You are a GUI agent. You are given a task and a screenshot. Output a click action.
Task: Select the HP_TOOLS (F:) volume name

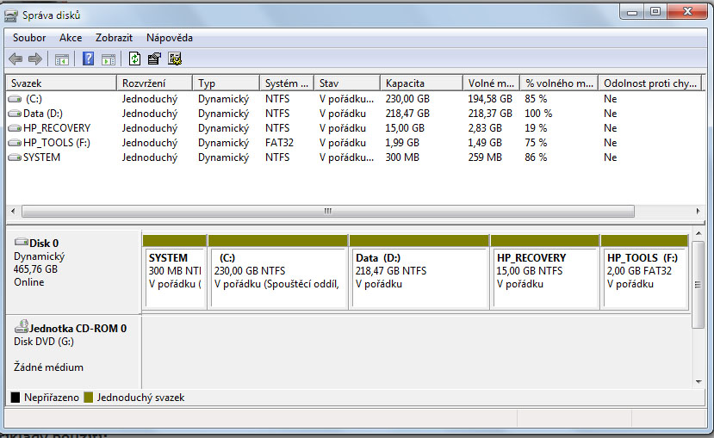tap(57, 143)
